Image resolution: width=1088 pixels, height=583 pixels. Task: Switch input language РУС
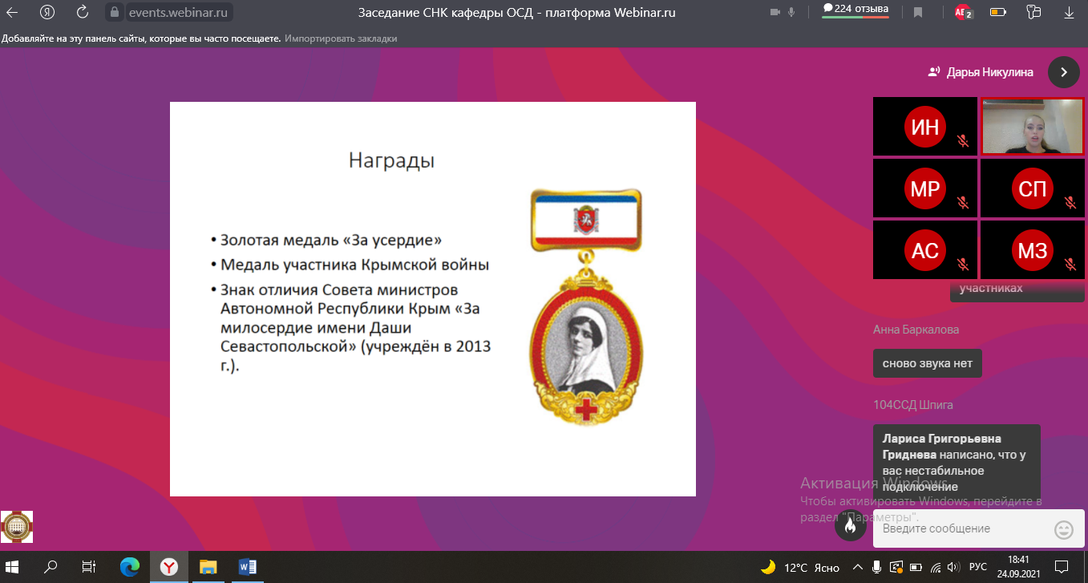(977, 567)
